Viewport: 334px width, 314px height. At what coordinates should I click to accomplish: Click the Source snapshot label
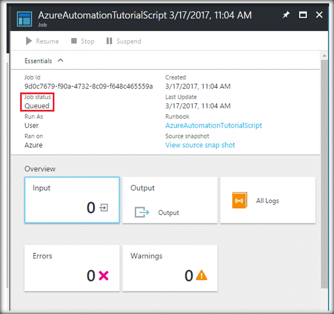187,136
